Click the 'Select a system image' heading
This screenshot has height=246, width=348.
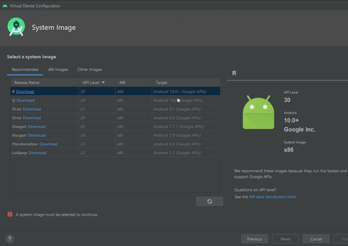pyautogui.click(x=32, y=57)
